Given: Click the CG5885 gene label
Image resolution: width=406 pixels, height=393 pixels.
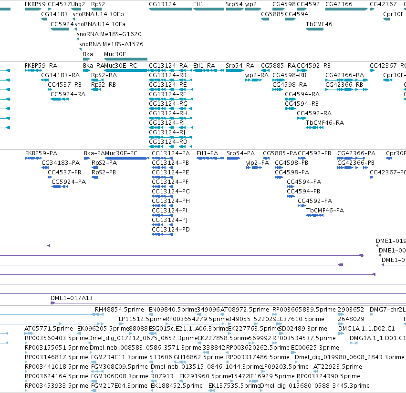Looking at the screenshot, I should click(272, 14).
